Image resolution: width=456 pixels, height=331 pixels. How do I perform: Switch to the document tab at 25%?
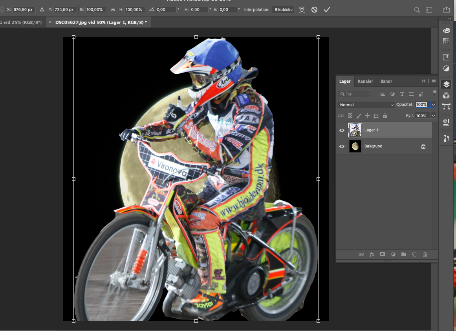click(x=21, y=22)
